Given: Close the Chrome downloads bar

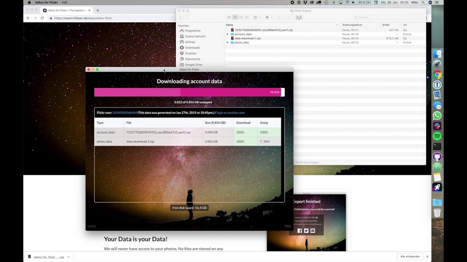Looking at the screenshot, I should (x=427, y=257).
